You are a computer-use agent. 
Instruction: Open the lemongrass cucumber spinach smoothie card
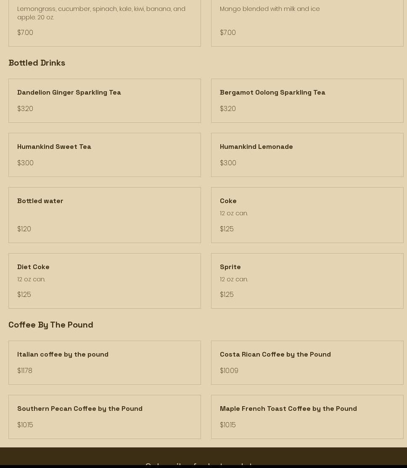tap(104, 21)
